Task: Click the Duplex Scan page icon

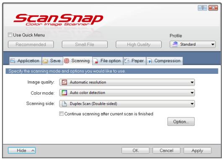Action: 64,104
